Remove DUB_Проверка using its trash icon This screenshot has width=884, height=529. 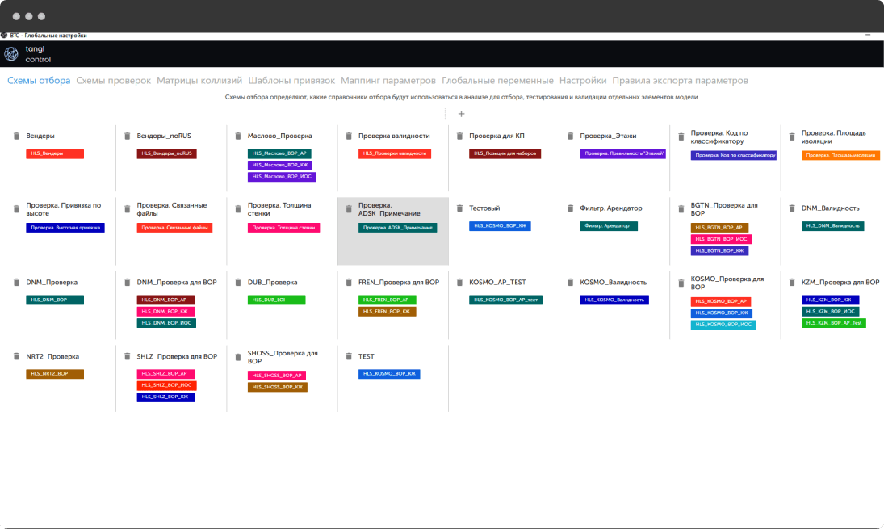point(238,282)
